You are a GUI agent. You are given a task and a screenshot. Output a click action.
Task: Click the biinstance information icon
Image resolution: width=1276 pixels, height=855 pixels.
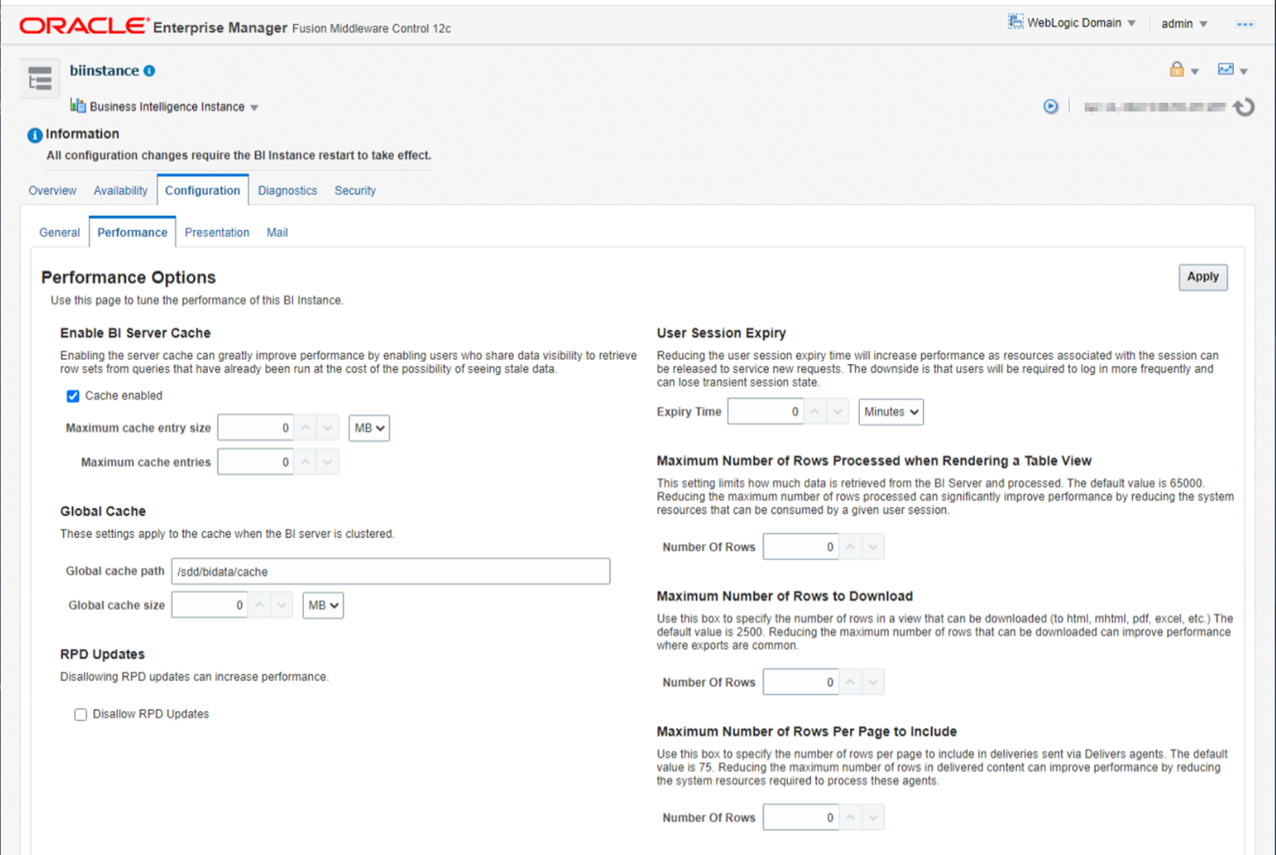(149, 71)
